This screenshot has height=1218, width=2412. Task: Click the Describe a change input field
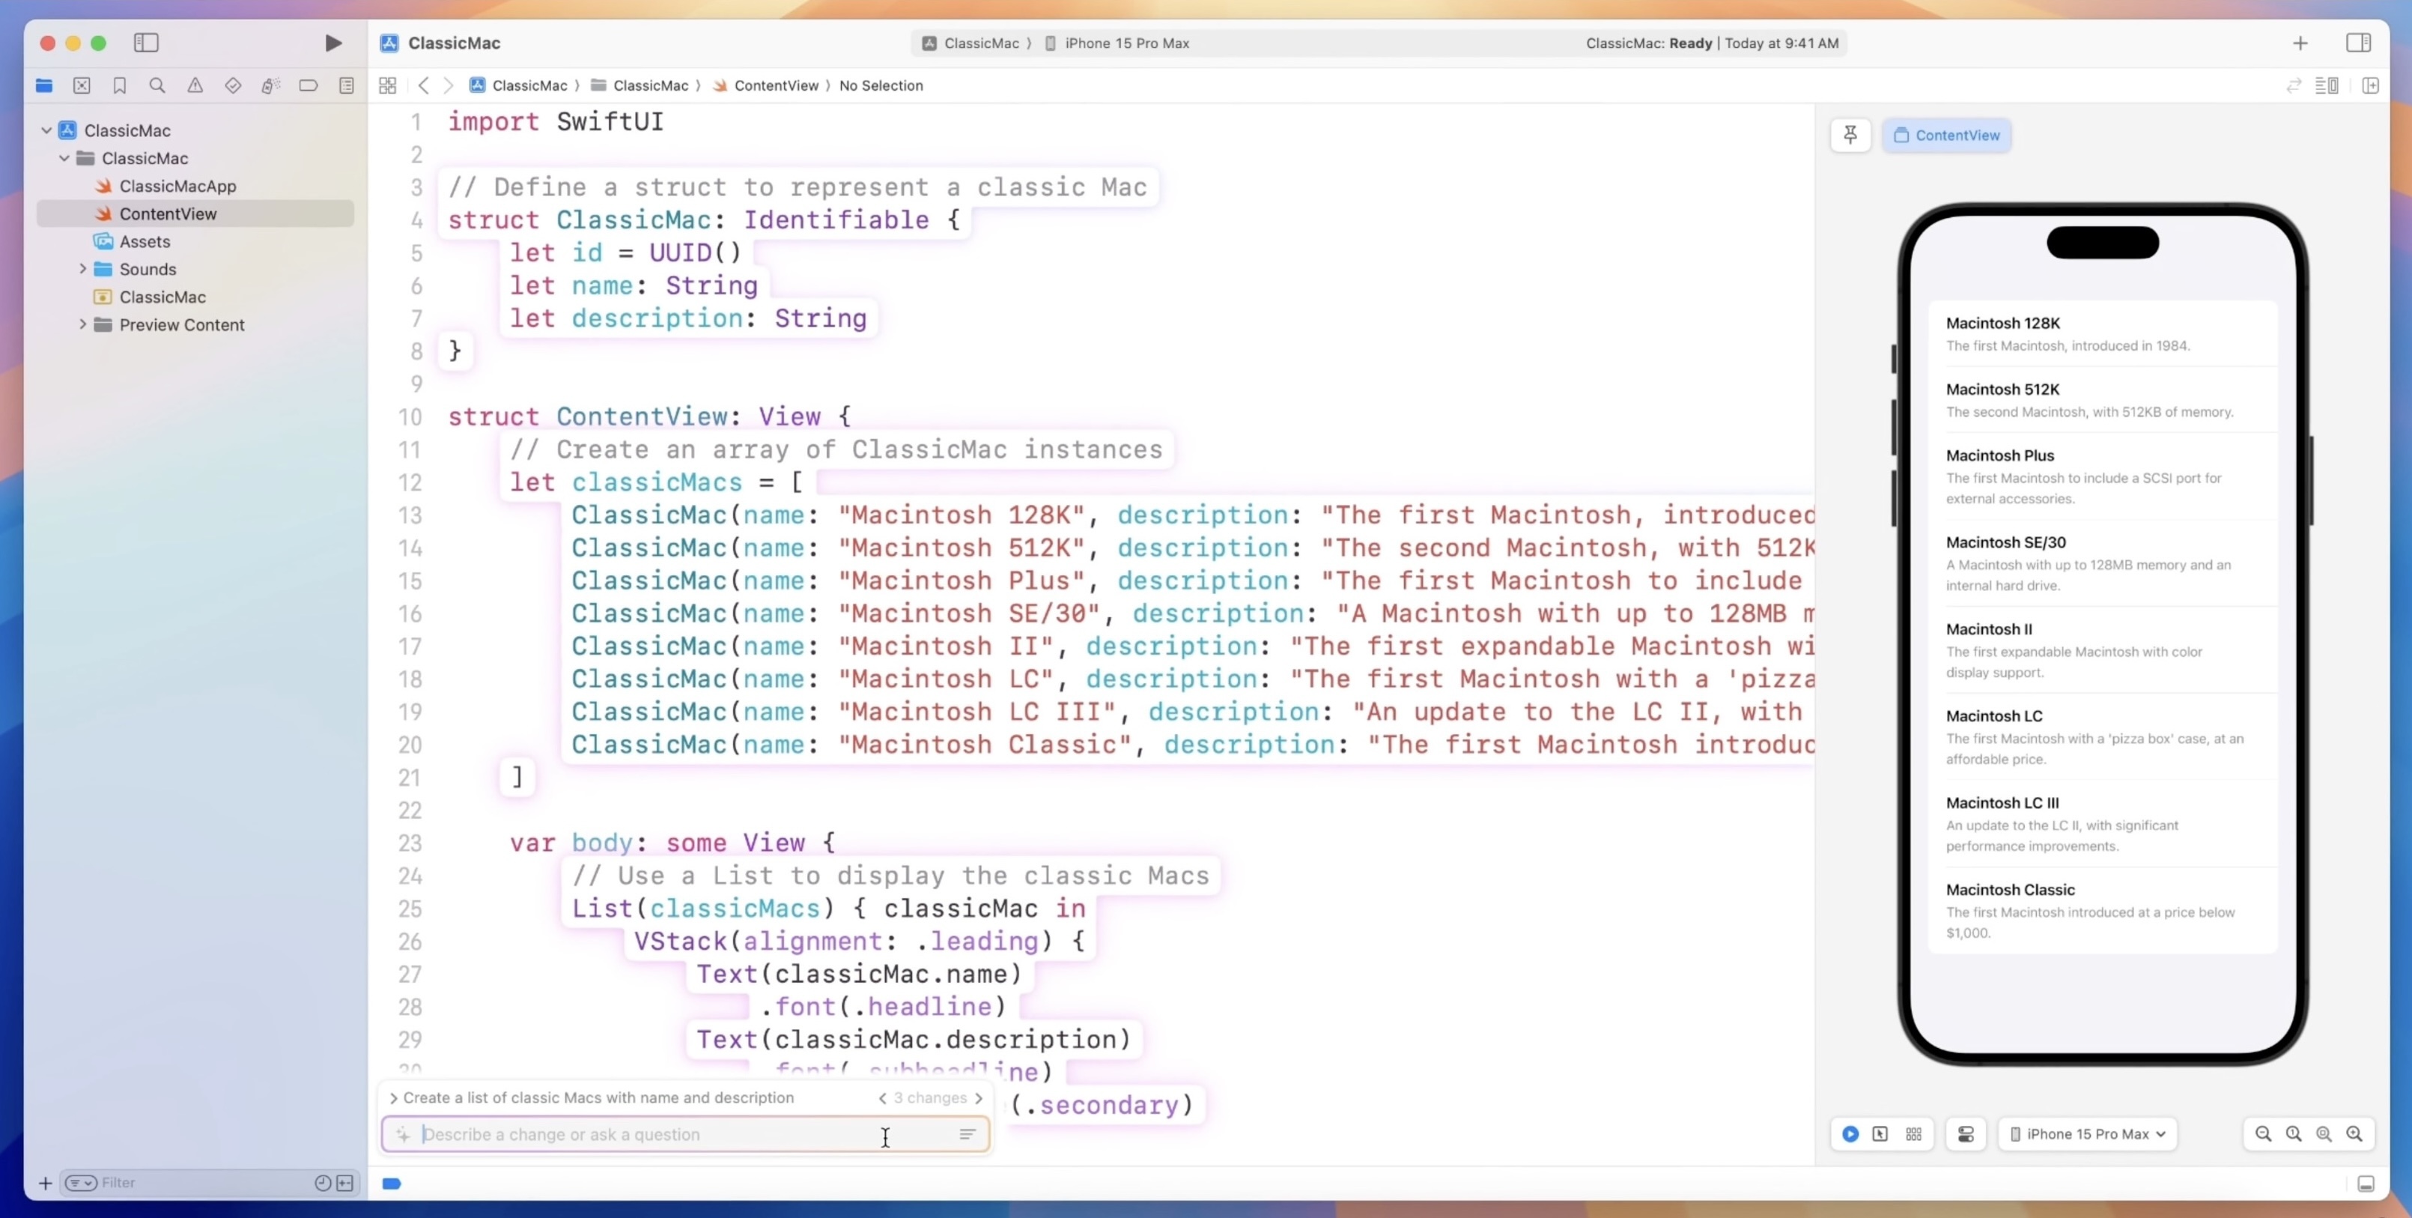pyautogui.click(x=685, y=1135)
